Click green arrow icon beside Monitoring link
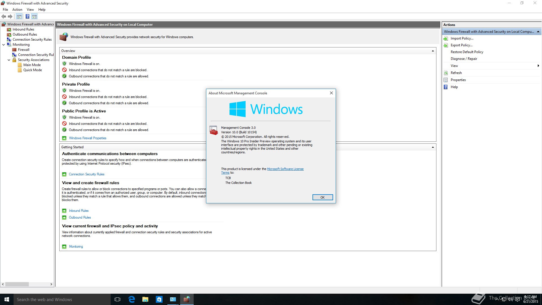 tap(64, 247)
